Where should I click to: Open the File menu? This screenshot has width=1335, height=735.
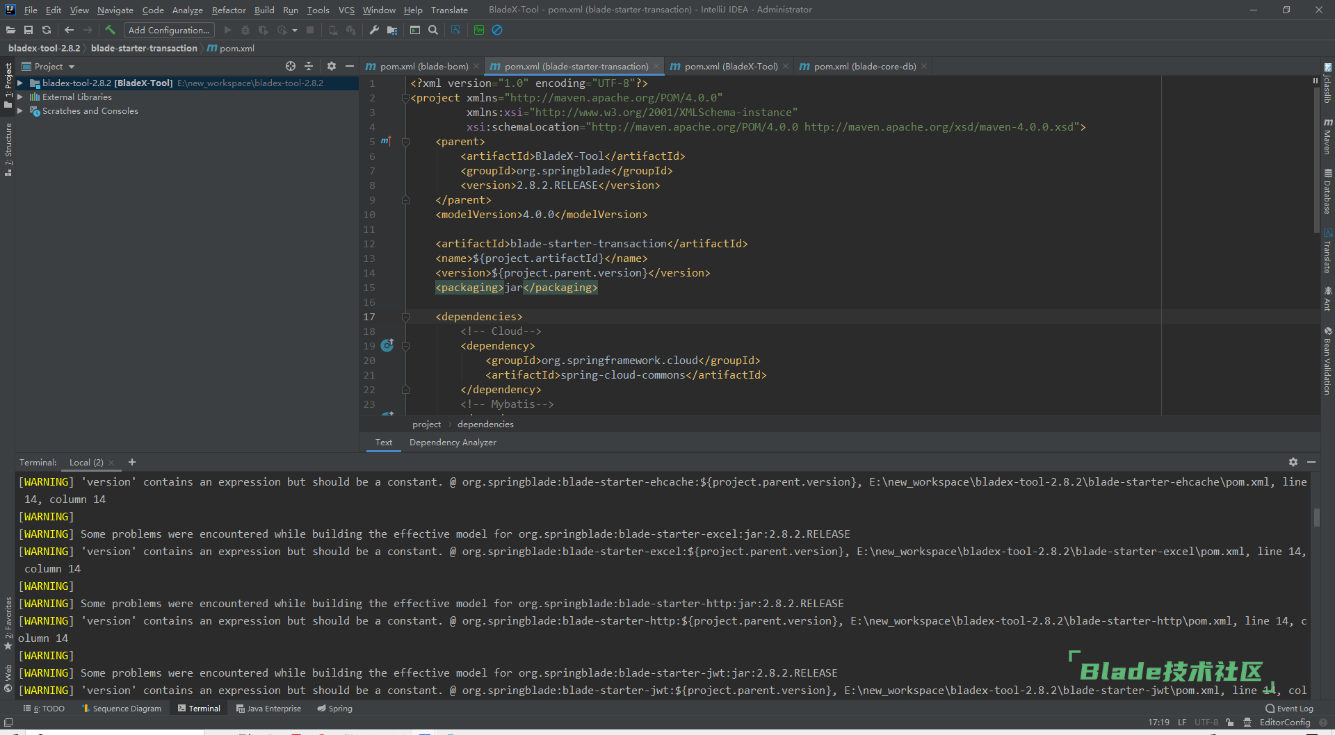[x=31, y=10]
